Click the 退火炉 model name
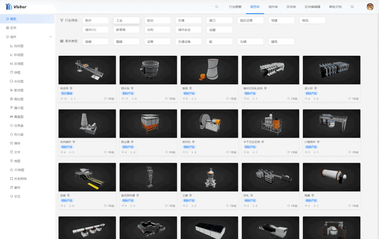This screenshot has width=379, height=239. [309, 88]
